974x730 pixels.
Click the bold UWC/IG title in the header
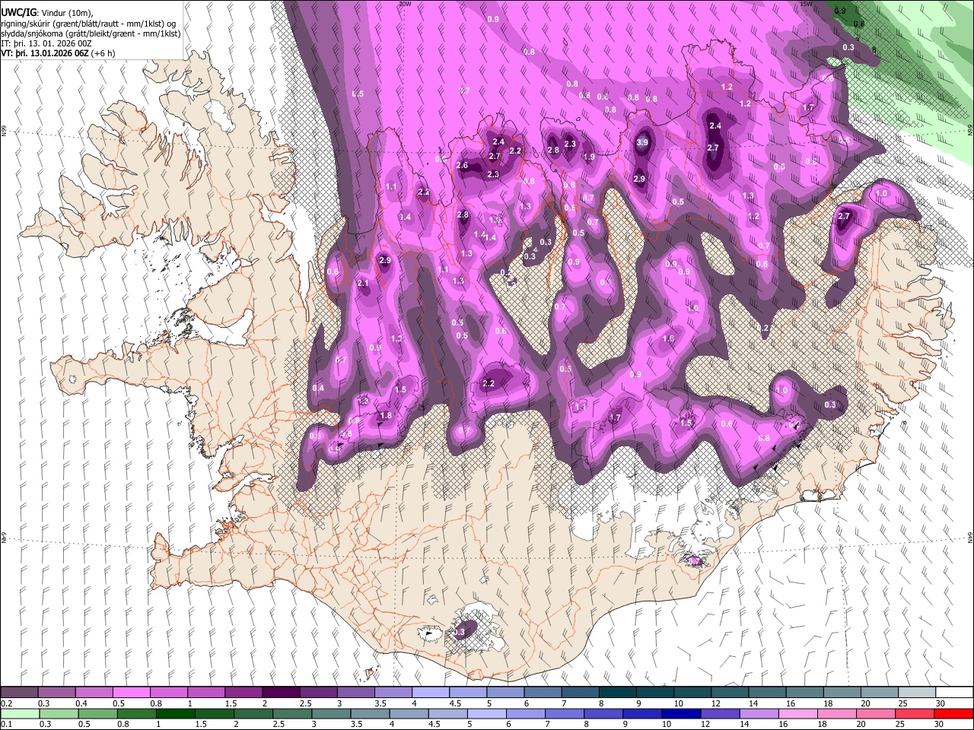[x=18, y=13]
